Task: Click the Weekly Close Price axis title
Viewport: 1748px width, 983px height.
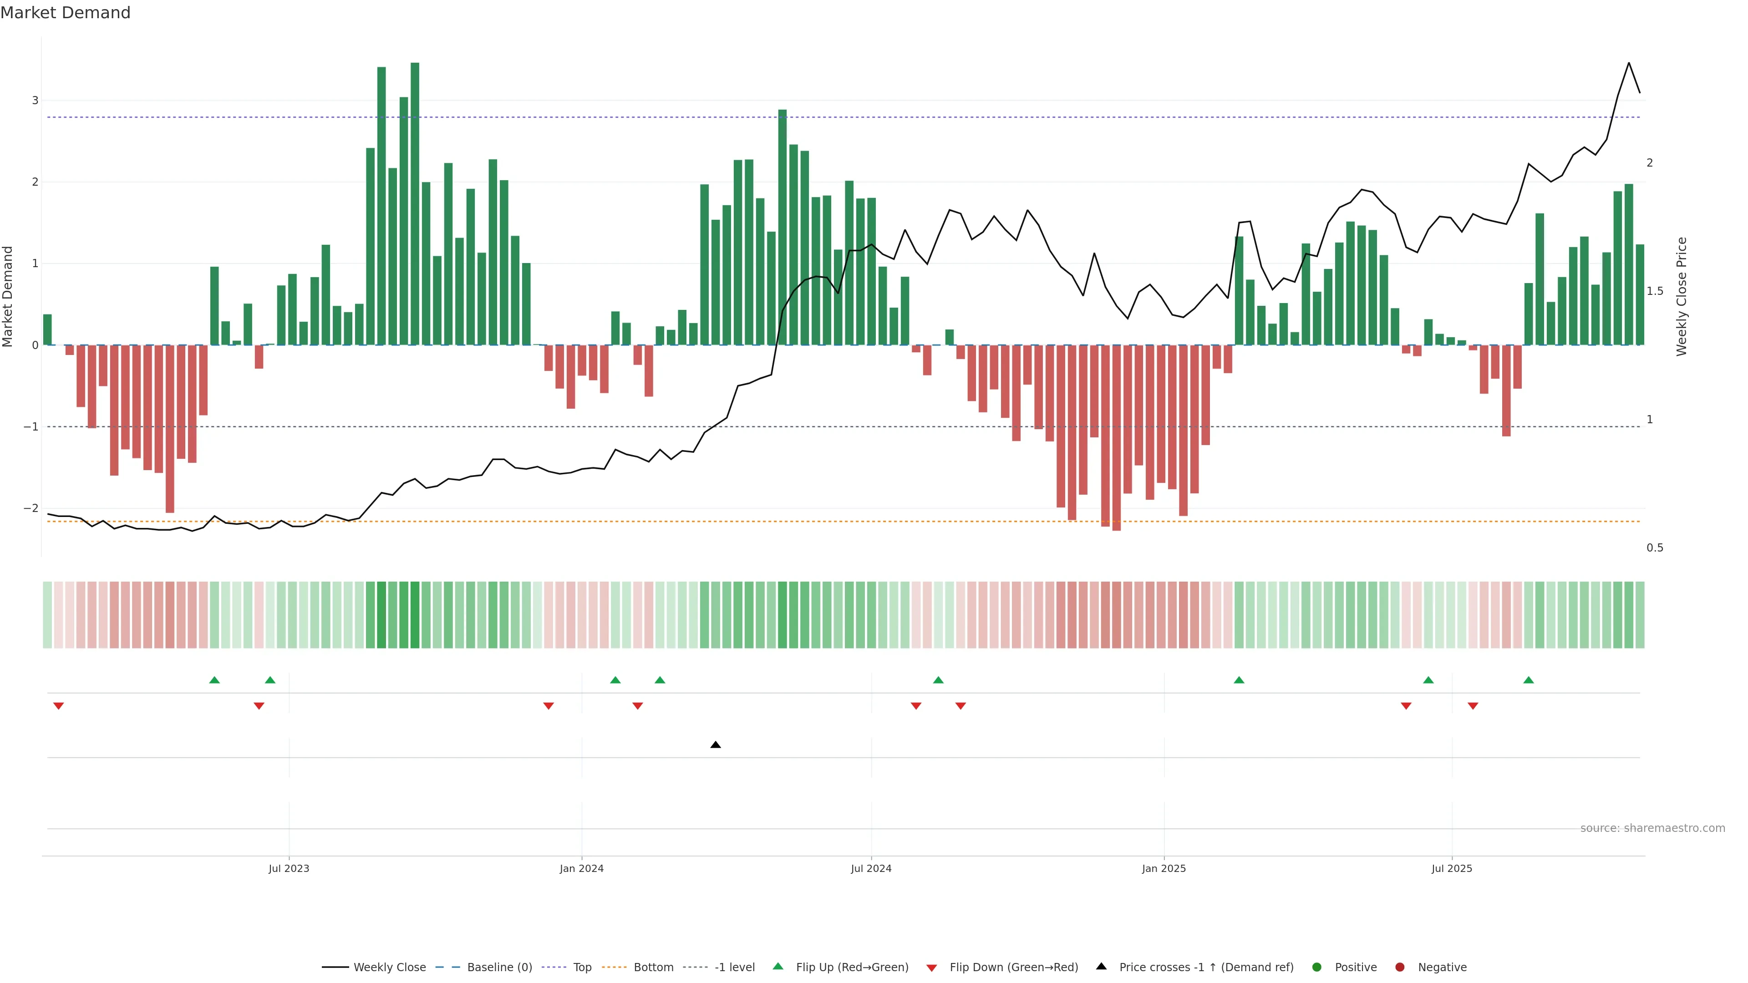Action: click(1682, 296)
